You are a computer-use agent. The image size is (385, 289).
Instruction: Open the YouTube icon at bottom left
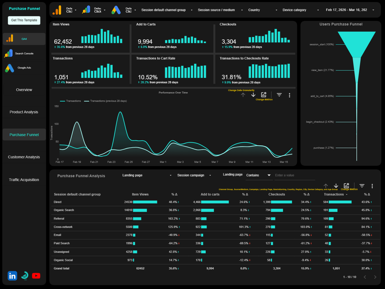pos(36,275)
